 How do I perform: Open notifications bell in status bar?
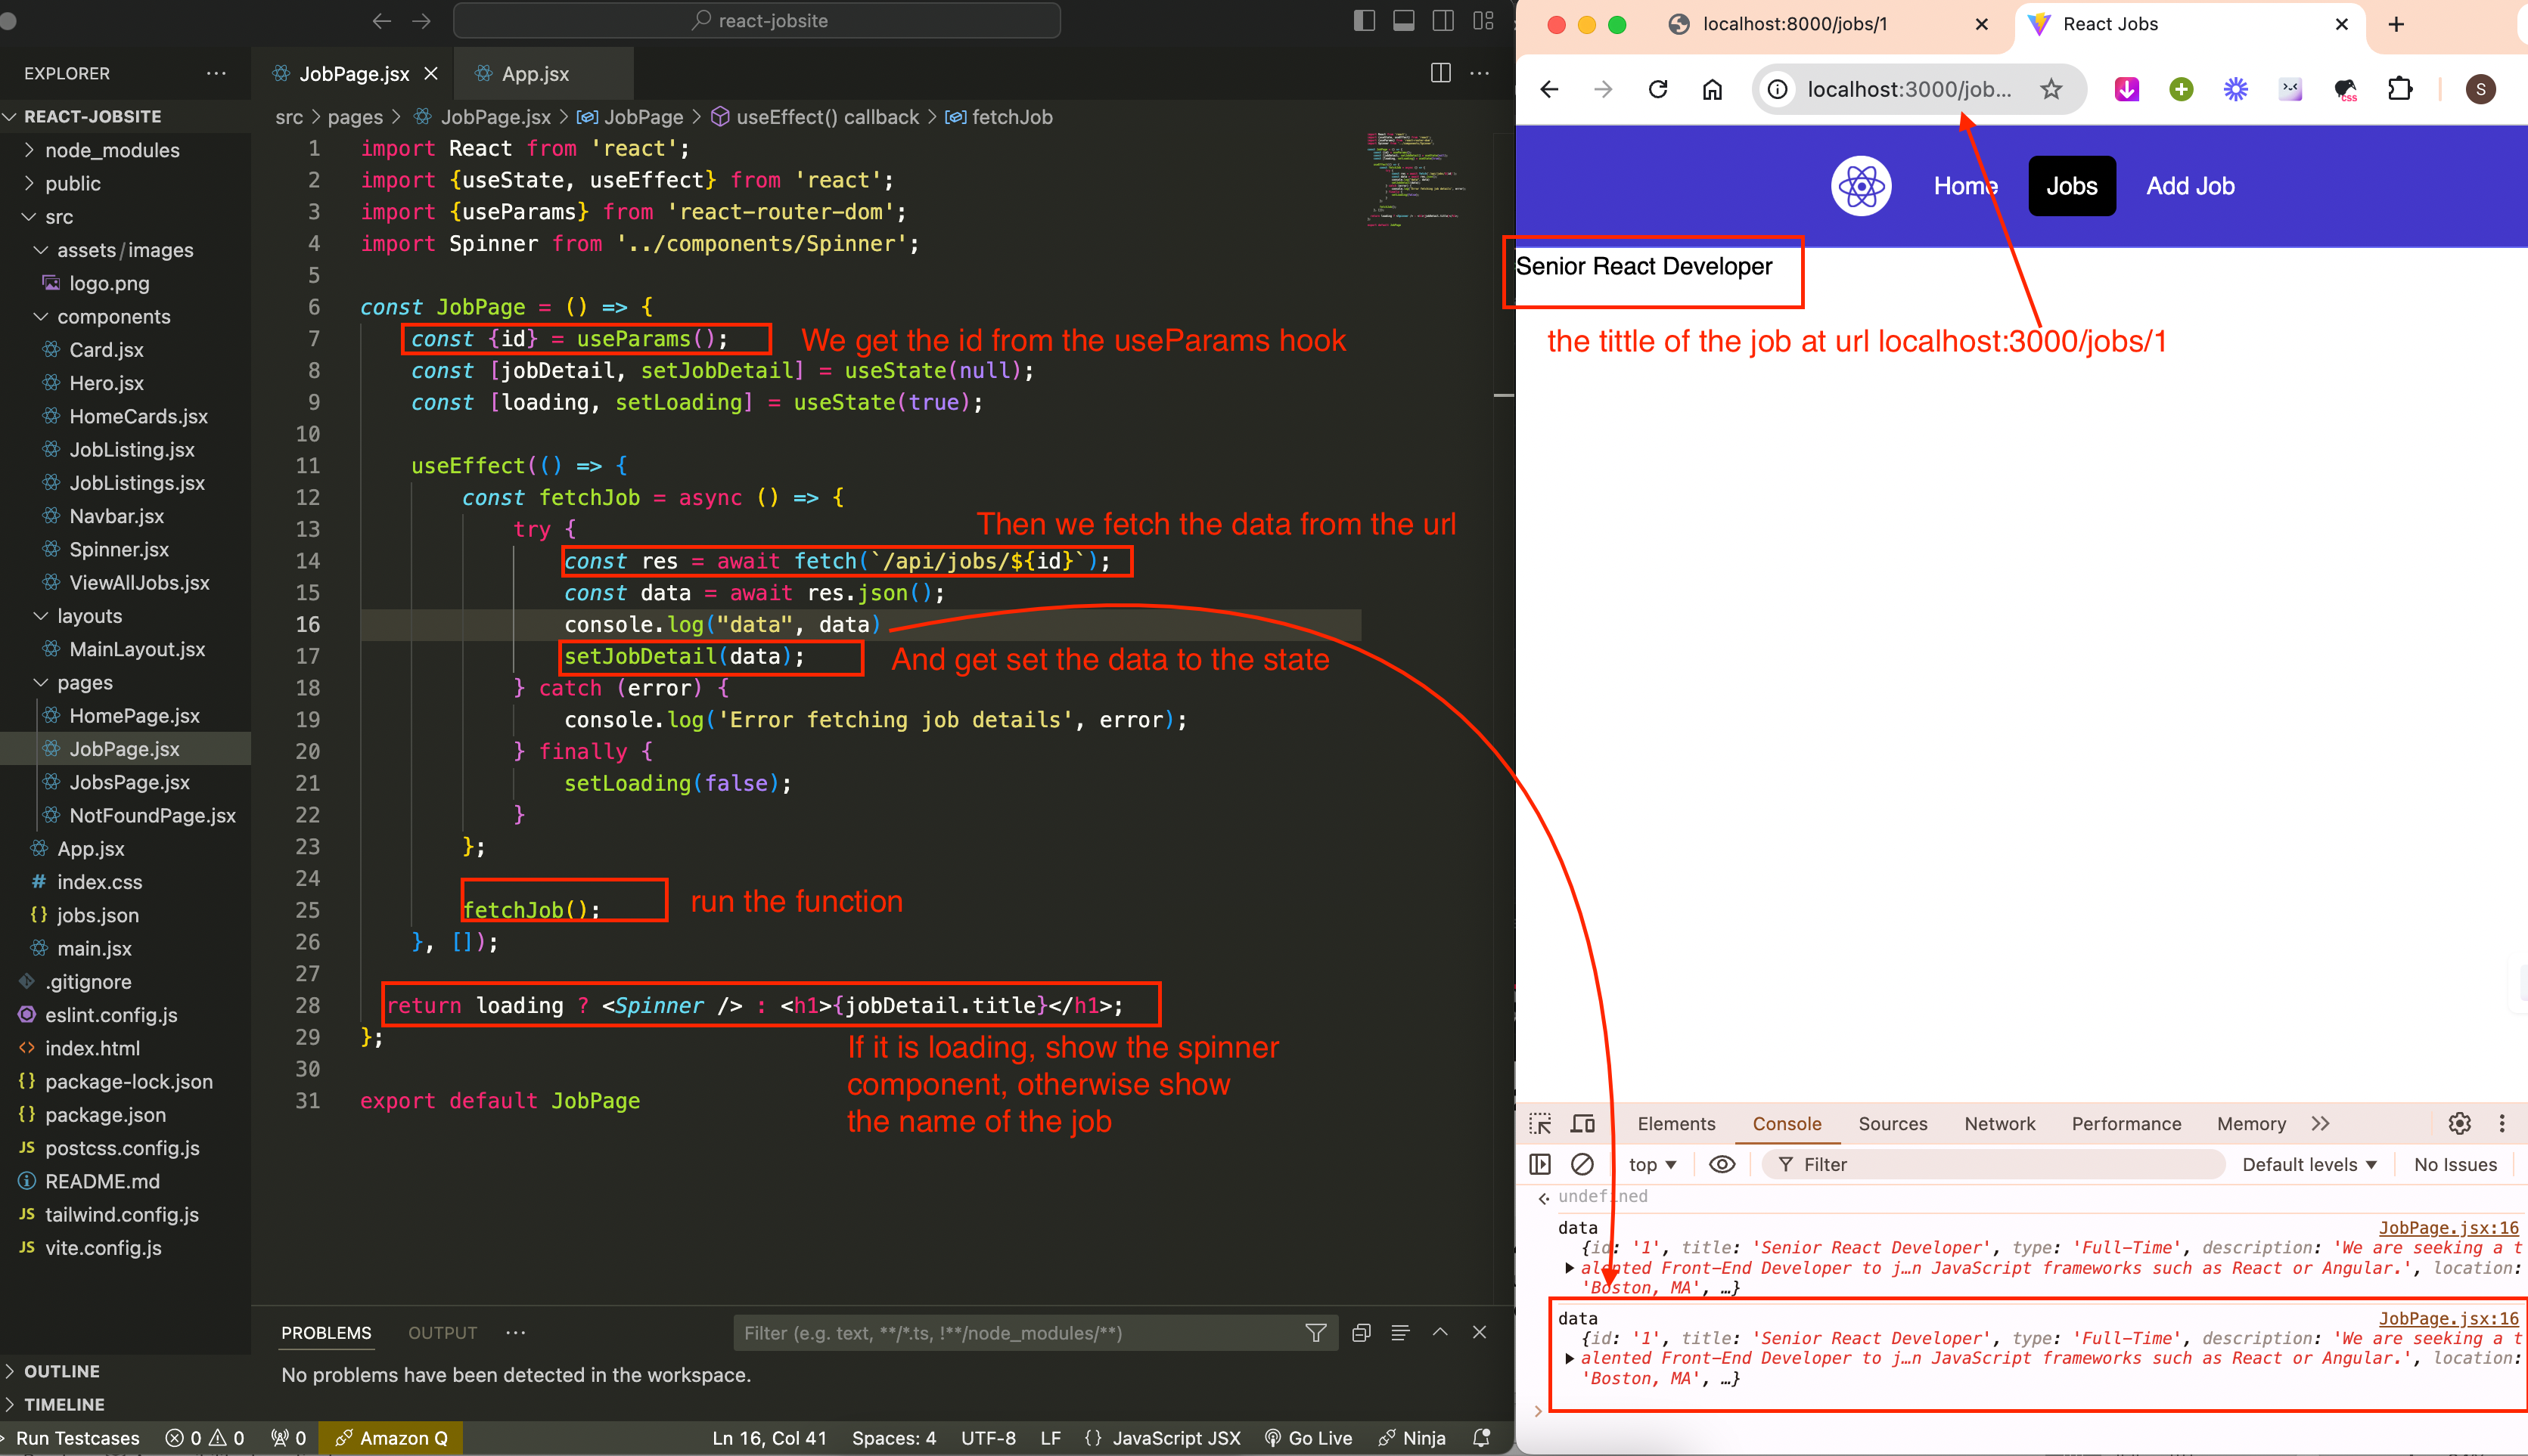click(x=1482, y=1438)
